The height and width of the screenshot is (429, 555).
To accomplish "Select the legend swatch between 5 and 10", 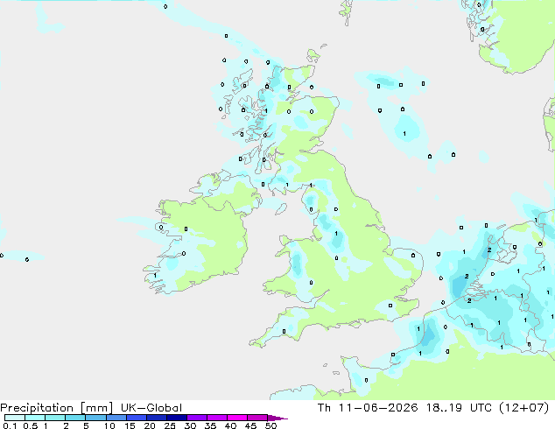I will click(x=95, y=418).
